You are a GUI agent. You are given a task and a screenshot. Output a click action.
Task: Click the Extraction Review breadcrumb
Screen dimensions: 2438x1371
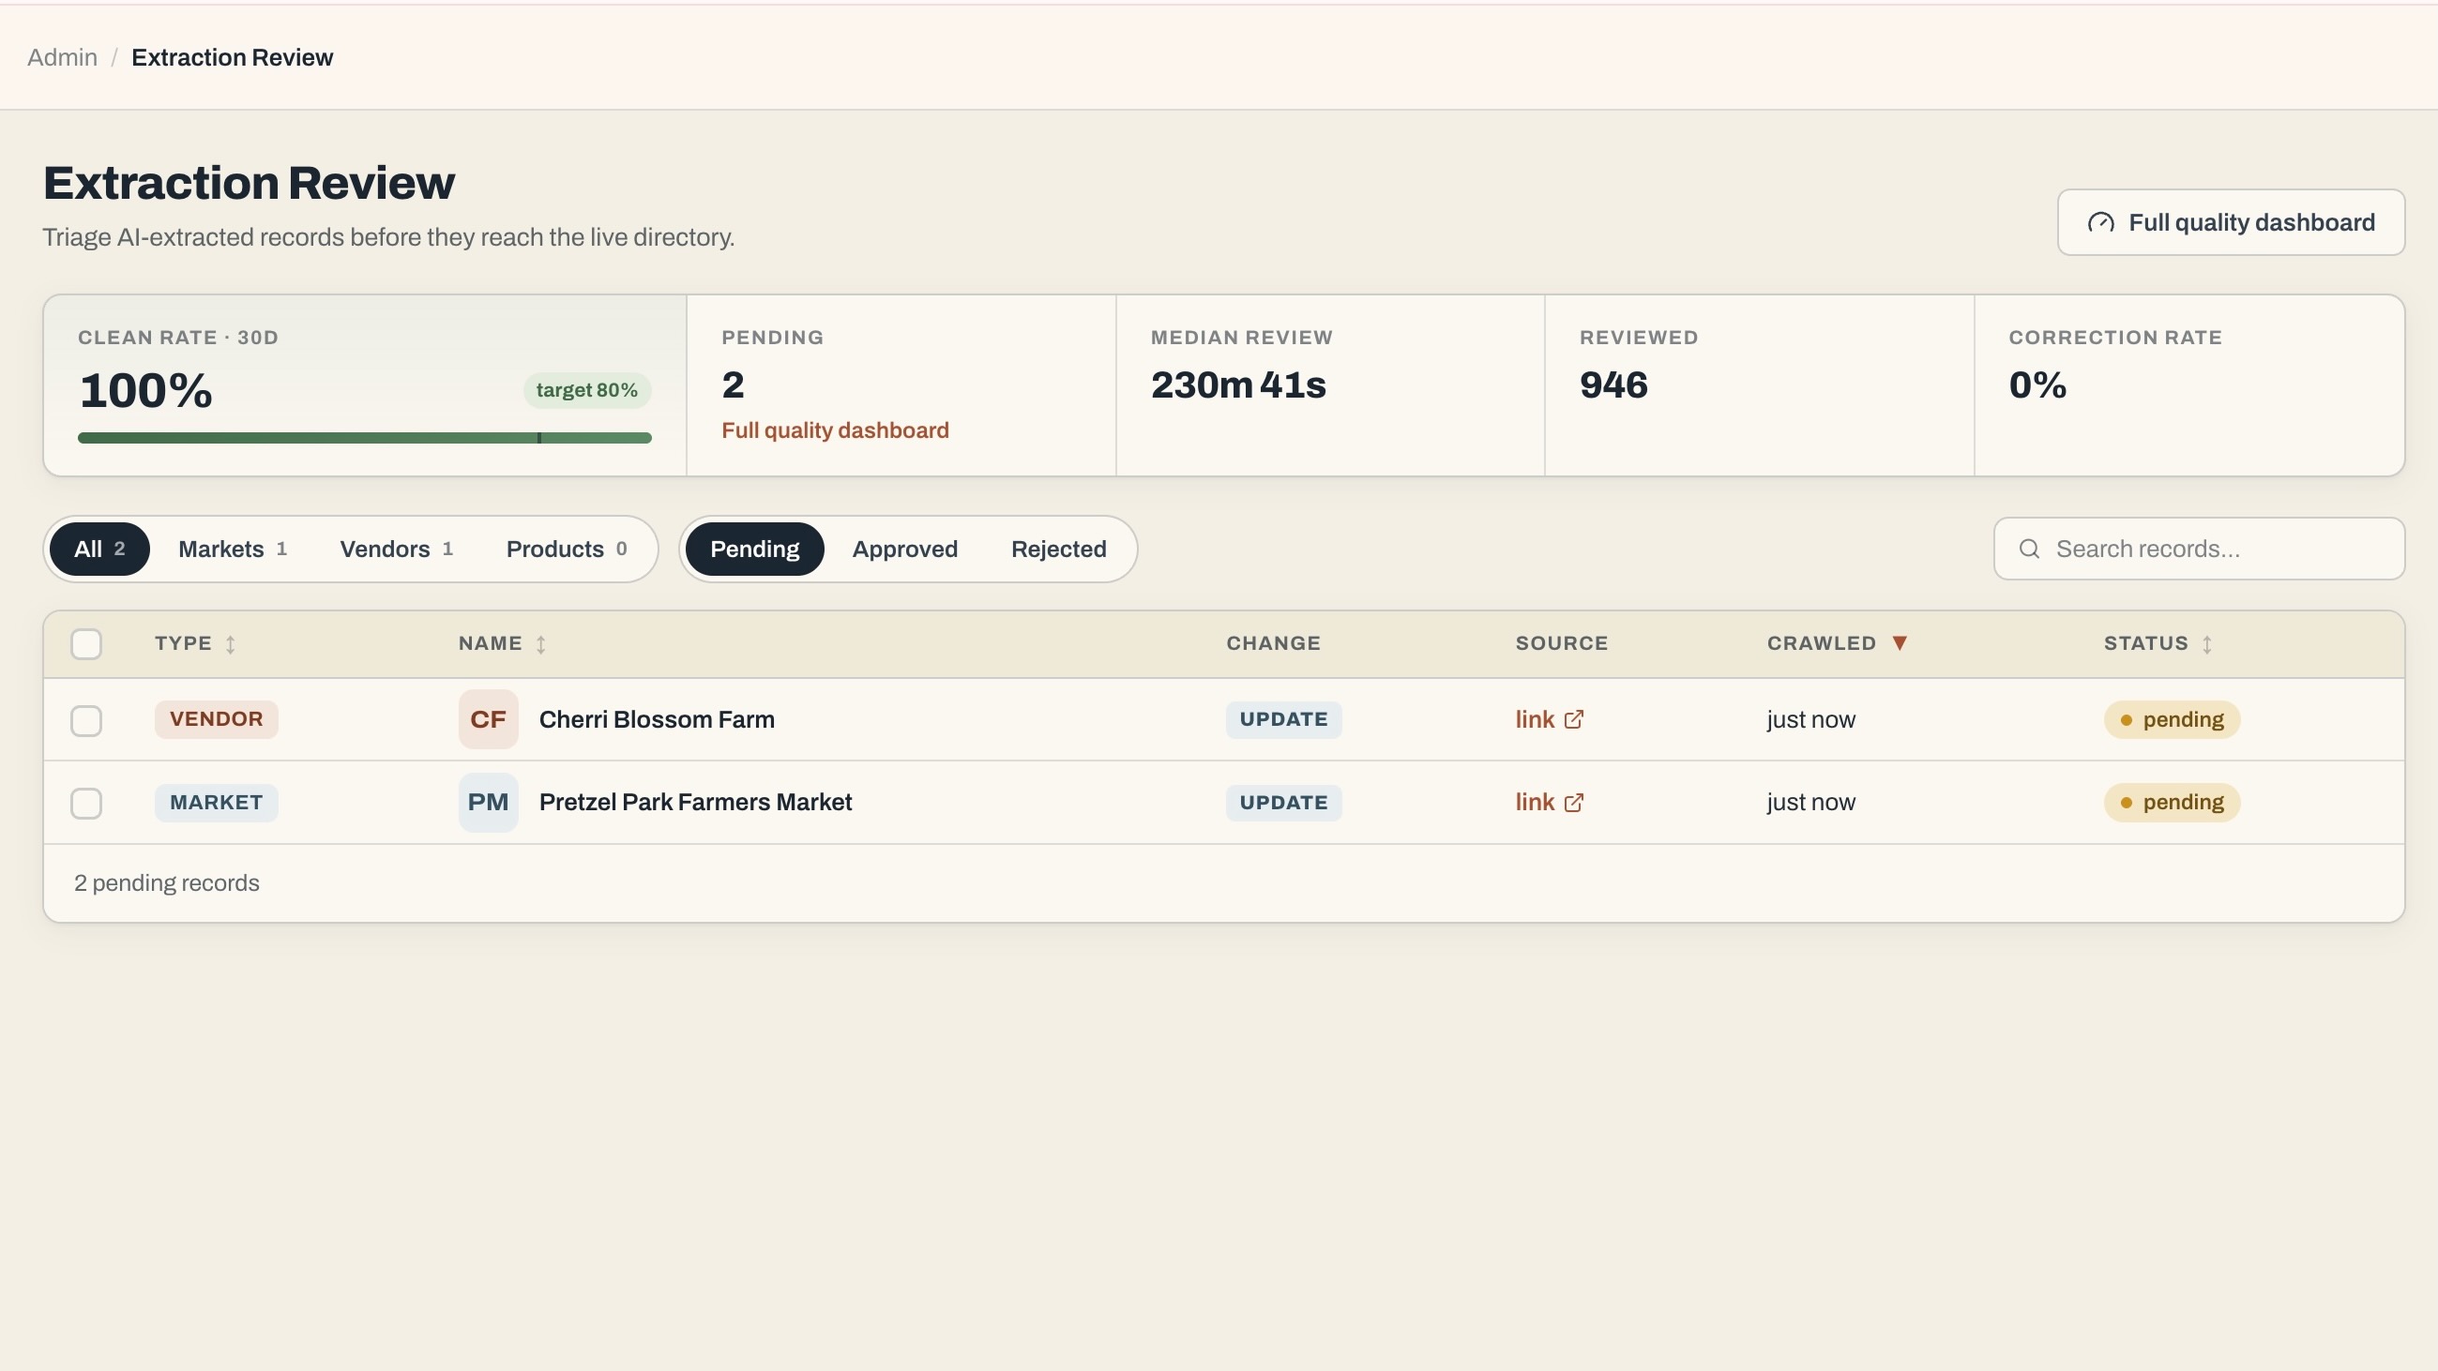click(232, 58)
